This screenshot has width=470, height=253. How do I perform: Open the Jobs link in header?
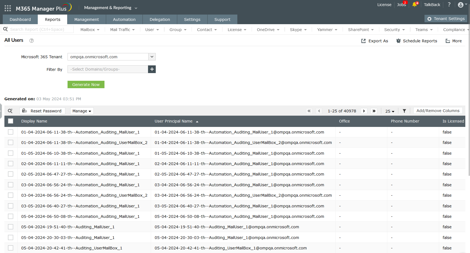[x=401, y=5]
